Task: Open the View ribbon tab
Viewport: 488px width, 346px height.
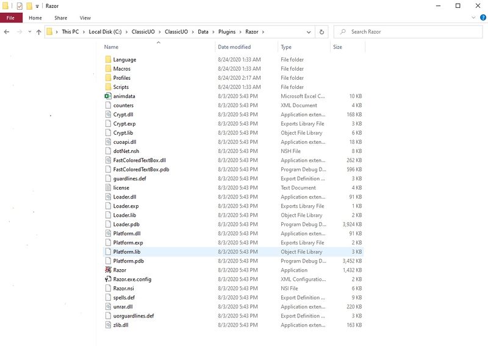Action: tap(85, 18)
